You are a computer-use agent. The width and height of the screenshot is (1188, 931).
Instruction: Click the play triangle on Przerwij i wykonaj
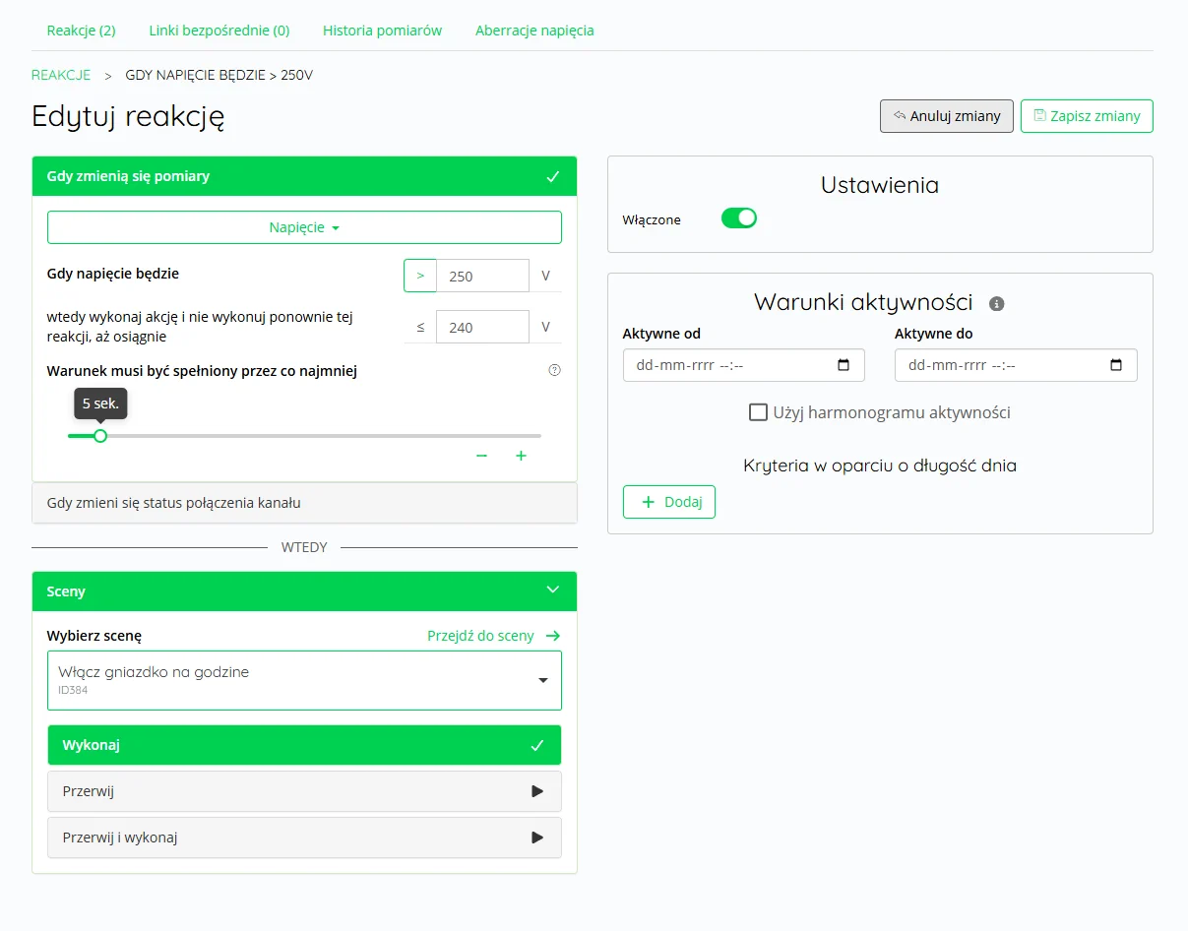(537, 838)
